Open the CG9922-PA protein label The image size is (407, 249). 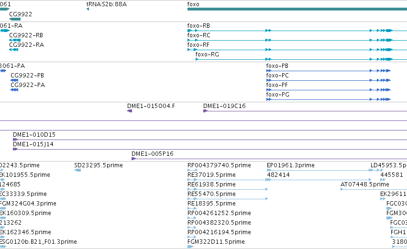(x=28, y=85)
